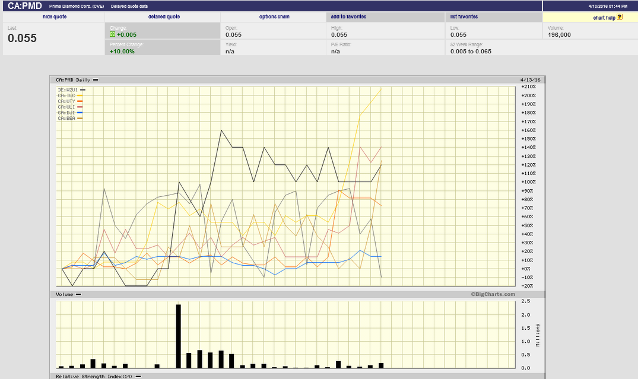Click the High value 0.055
This screenshot has height=379, width=638.
339,35
